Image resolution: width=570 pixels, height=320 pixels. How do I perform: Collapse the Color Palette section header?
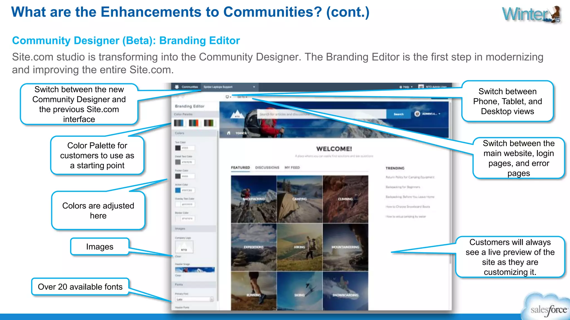(195, 114)
